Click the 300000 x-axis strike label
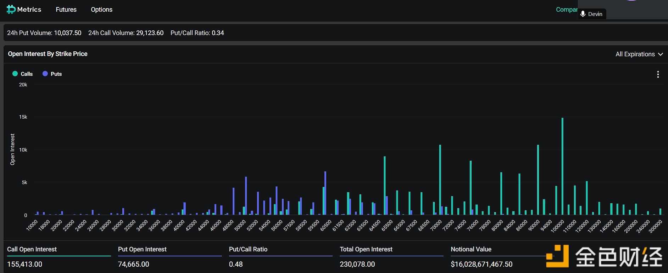668x273 pixels. (656, 227)
